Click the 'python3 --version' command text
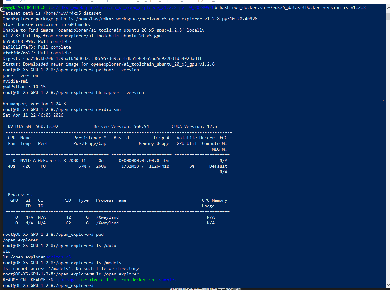Viewport: 390px width, 290px height. (x=118, y=70)
